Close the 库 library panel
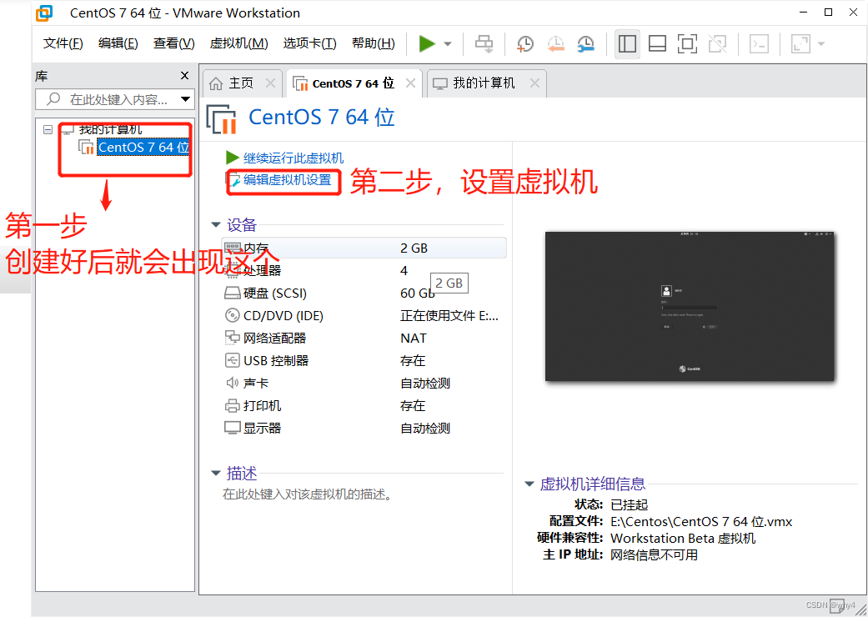This screenshot has height=617, width=868. [185, 76]
